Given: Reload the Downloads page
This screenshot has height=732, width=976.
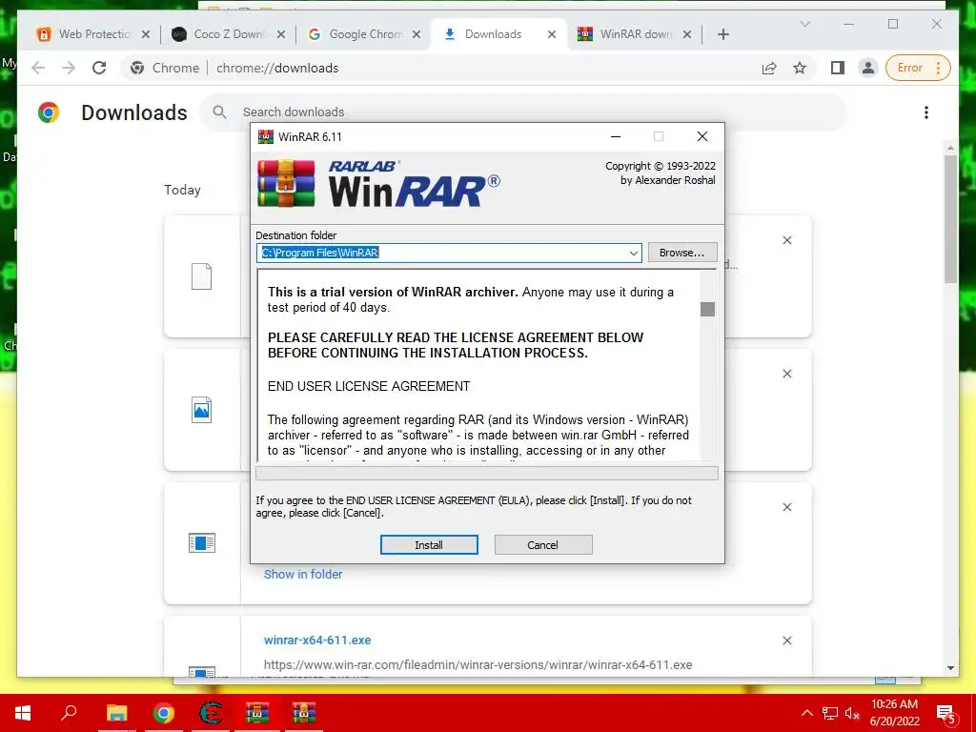Looking at the screenshot, I should point(99,68).
